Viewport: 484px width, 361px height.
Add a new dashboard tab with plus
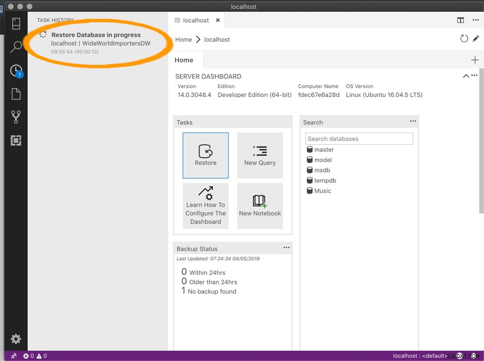(475, 60)
